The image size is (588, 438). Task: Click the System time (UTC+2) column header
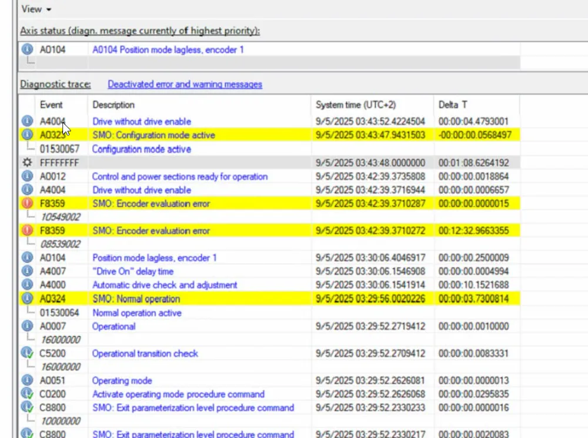coord(356,105)
